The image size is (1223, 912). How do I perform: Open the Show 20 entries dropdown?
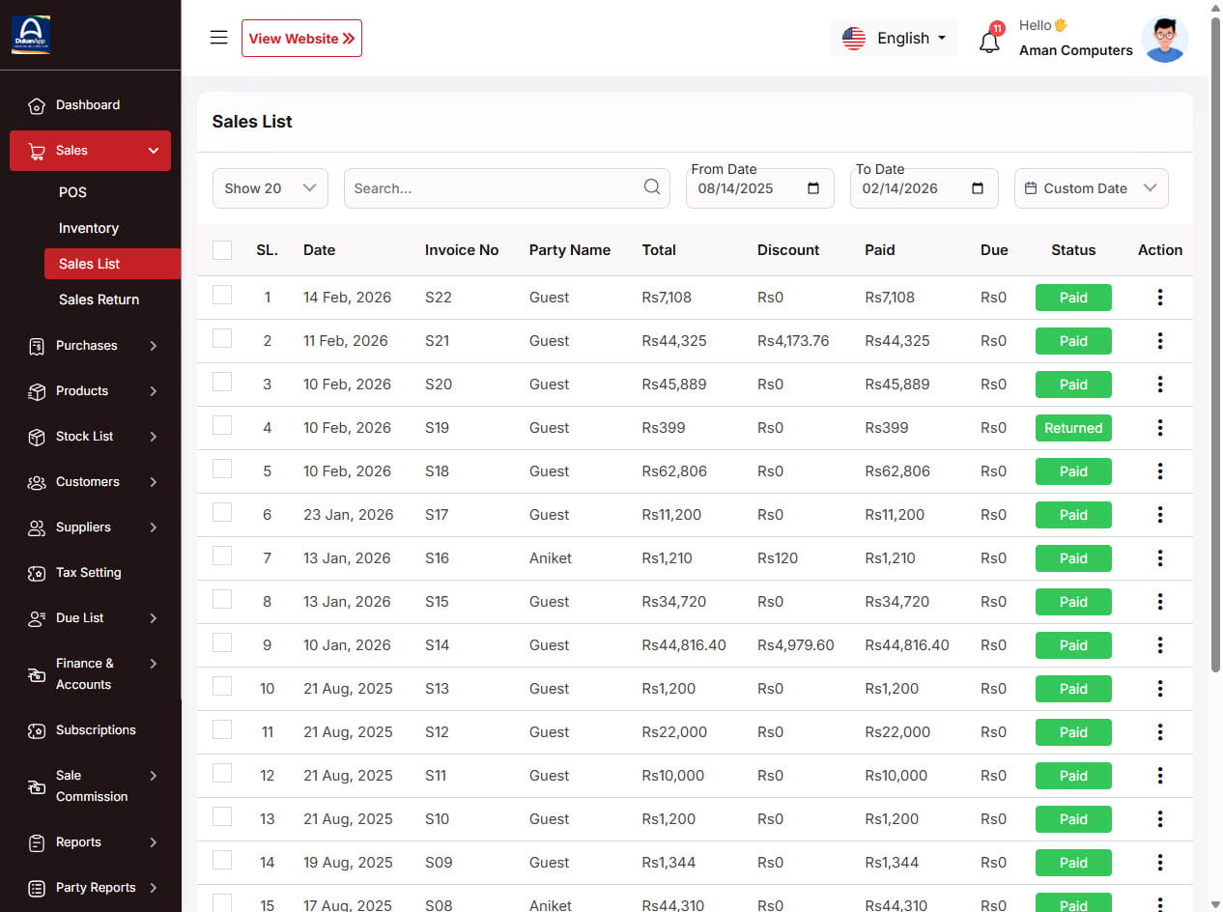click(x=270, y=188)
